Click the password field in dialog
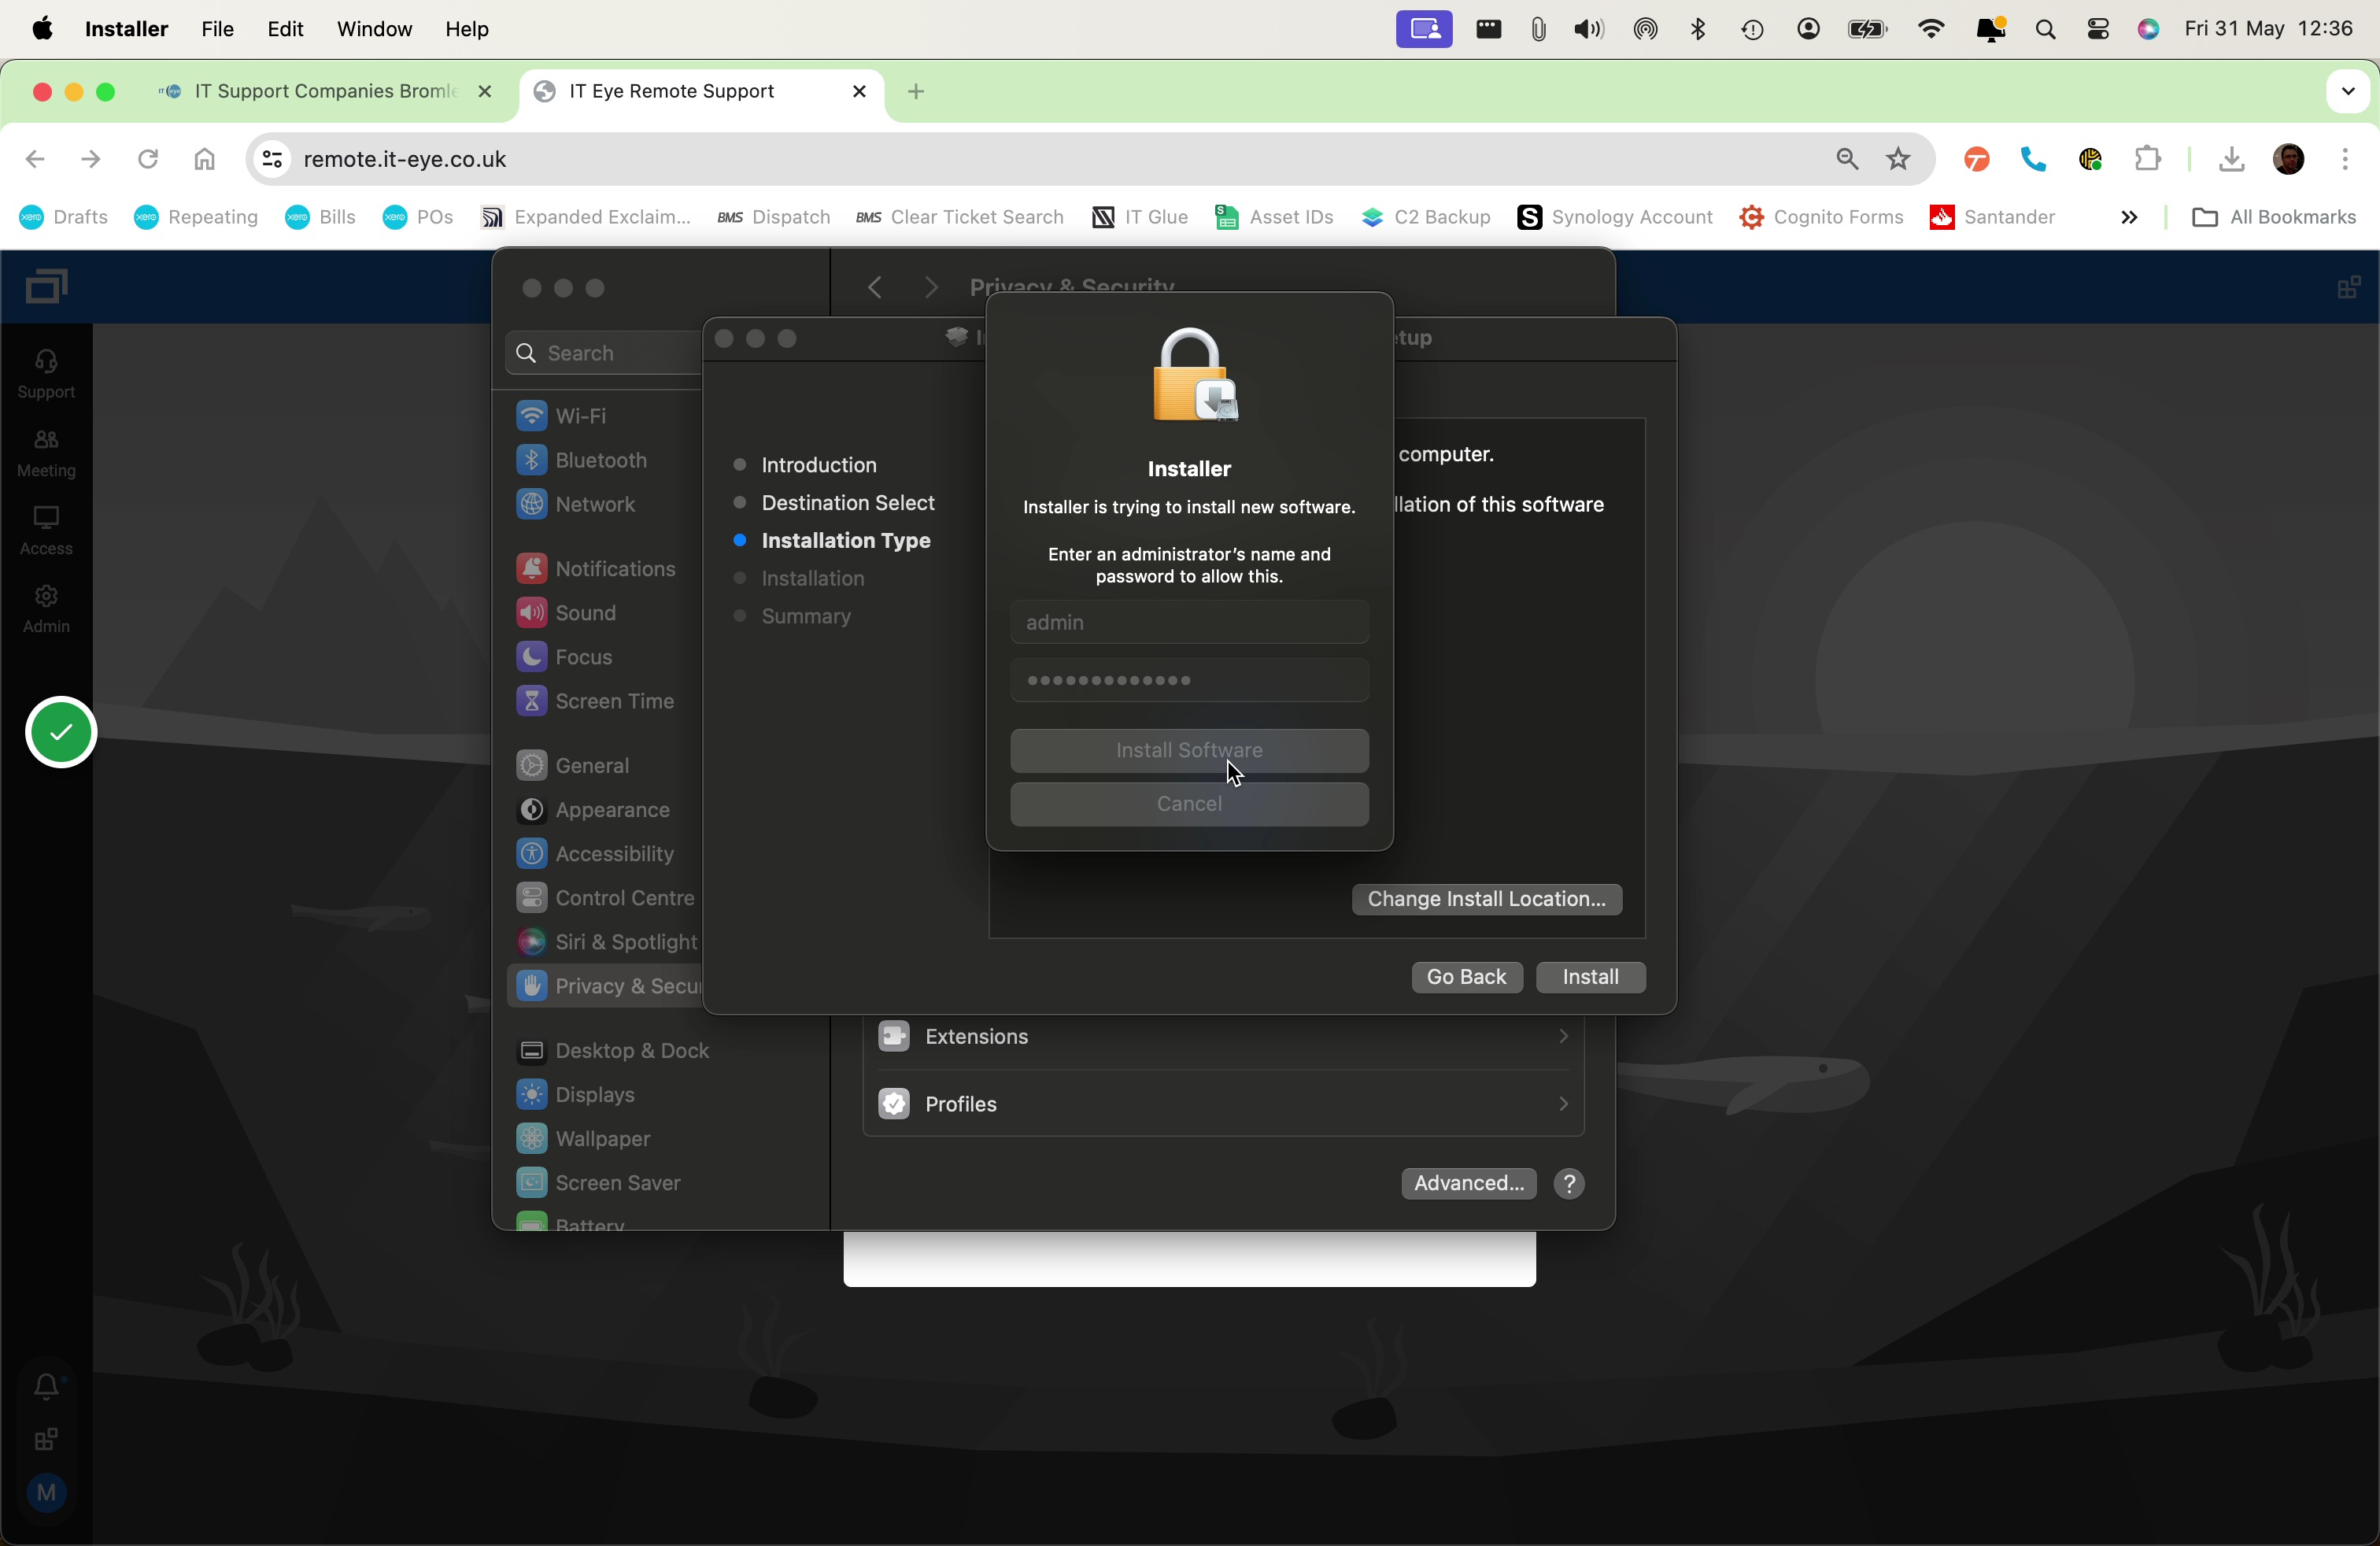2380x1546 pixels. [x=1189, y=680]
